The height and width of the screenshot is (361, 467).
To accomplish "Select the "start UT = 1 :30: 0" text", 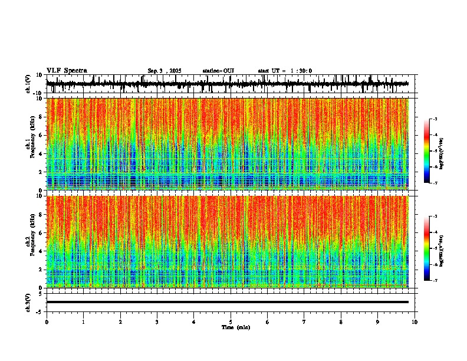I will coord(285,71).
